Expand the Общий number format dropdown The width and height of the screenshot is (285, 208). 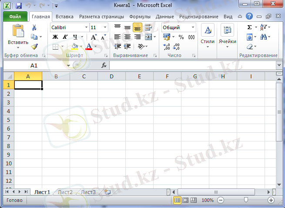[192, 27]
